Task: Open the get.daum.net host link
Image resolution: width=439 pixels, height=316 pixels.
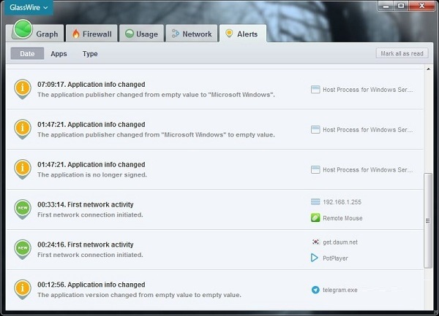Action: [x=342, y=242]
